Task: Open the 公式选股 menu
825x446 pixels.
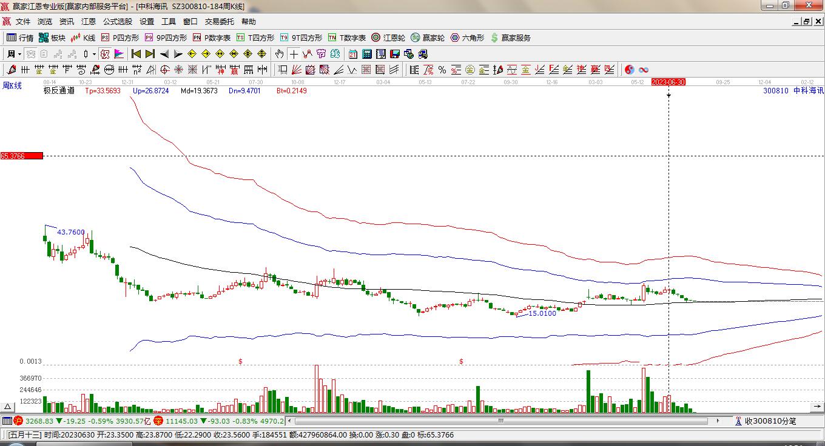Action: (117, 22)
